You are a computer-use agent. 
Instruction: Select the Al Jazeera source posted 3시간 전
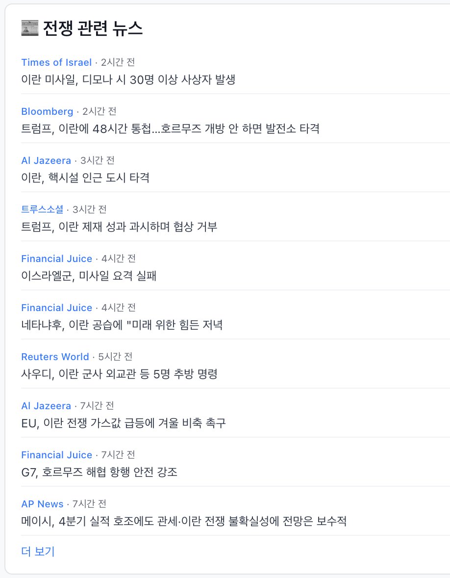tap(46, 160)
